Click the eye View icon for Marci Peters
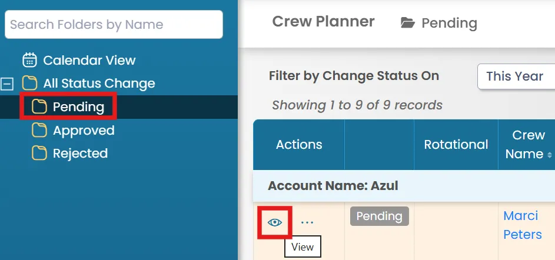The height and width of the screenshot is (260, 555). tap(275, 222)
